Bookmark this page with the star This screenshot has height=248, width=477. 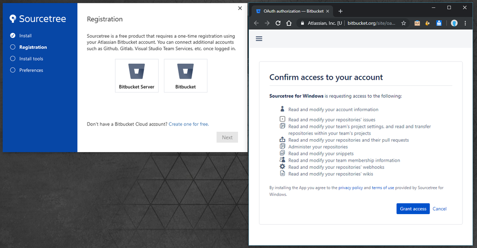click(404, 23)
